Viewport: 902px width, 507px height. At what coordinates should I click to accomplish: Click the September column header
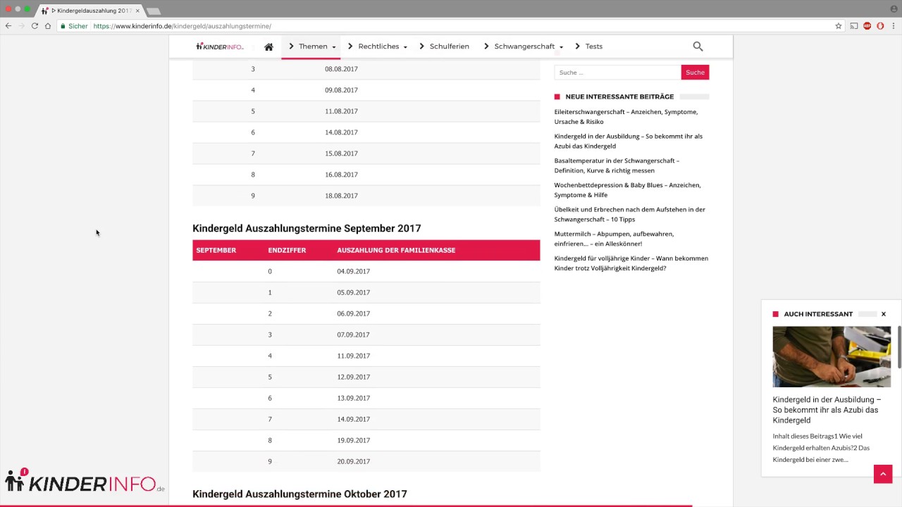point(216,250)
